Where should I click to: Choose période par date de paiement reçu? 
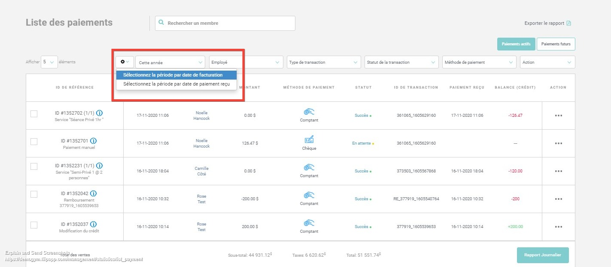point(176,84)
